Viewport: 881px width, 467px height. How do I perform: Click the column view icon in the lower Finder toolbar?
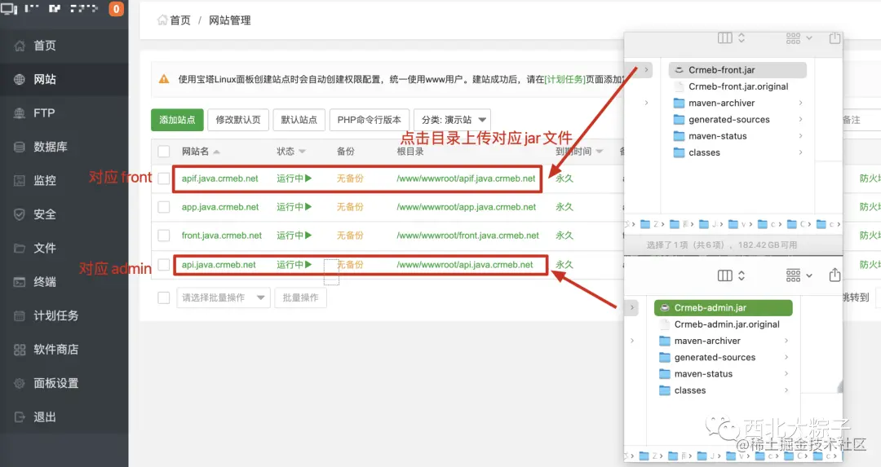[x=725, y=275]
